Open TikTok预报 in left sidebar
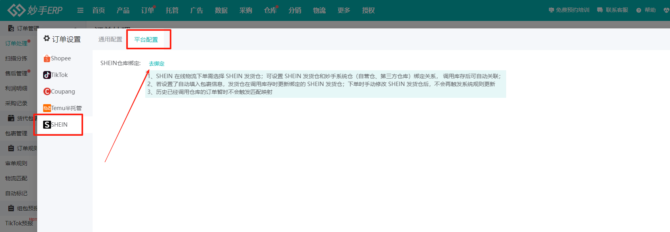This screenshot has width=670, height=232. 19,223
